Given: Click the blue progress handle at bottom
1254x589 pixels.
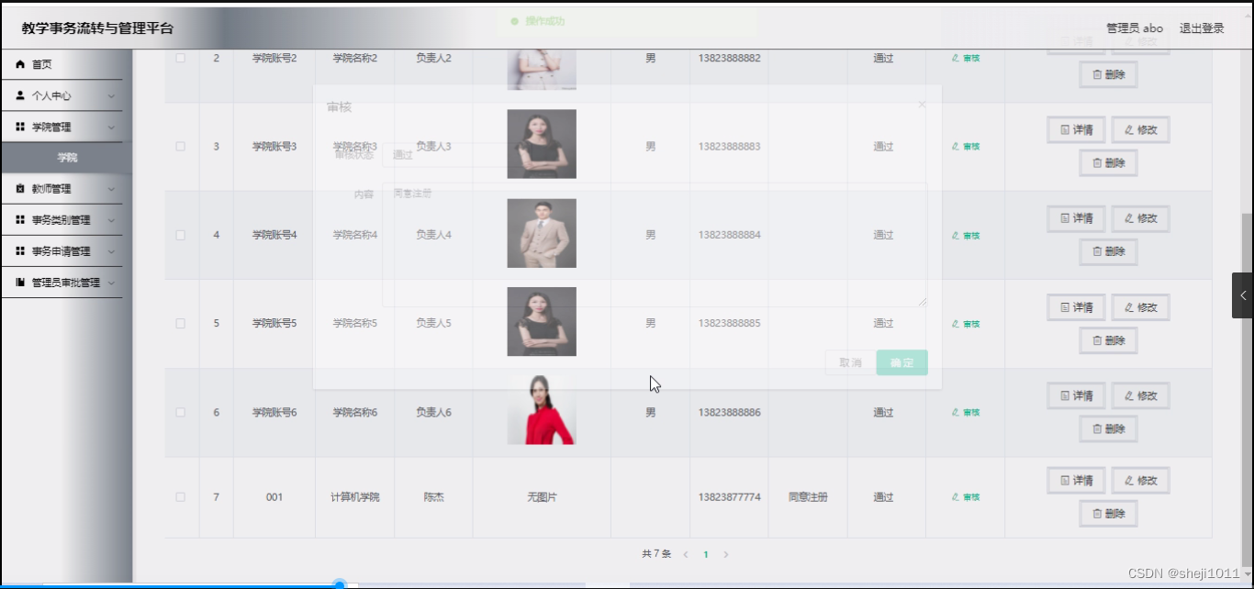Looking at the screenshot, I should 340,584.
